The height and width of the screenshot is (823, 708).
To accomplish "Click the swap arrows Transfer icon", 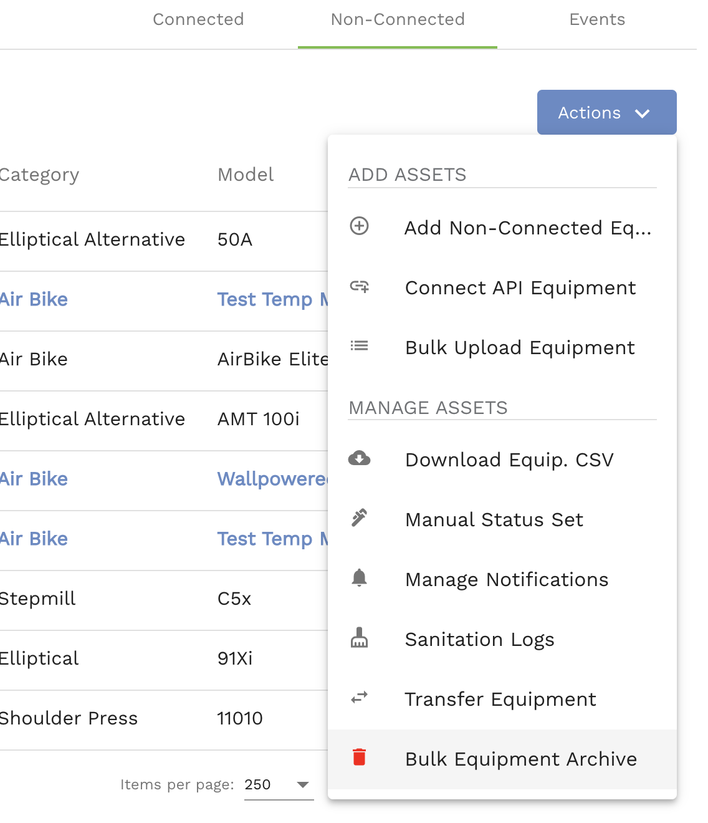I will click(359, 697).
